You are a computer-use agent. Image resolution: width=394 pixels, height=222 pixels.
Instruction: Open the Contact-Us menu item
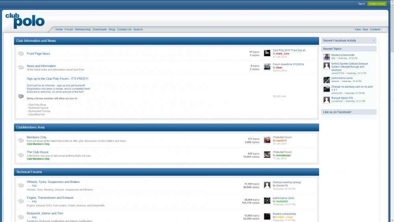124,30
